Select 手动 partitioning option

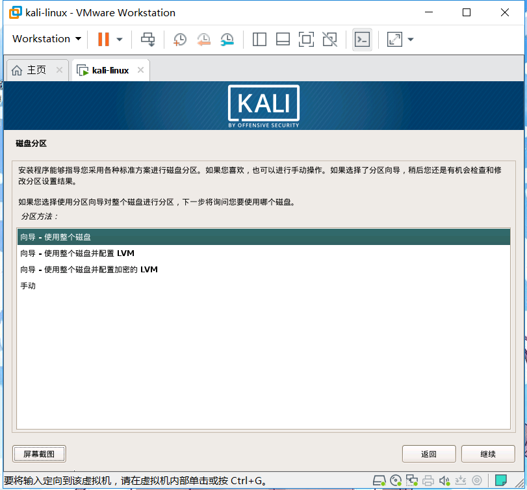pyautogui.click(x=264, y=286)
